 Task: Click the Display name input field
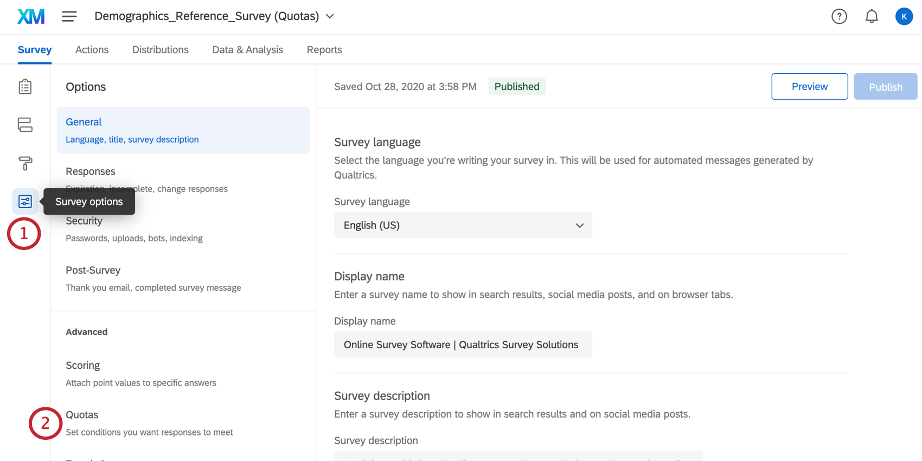[463, 344]
